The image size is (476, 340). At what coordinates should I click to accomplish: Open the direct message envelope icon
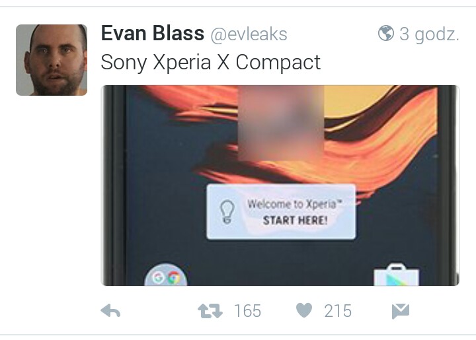[x=401, y=311]
